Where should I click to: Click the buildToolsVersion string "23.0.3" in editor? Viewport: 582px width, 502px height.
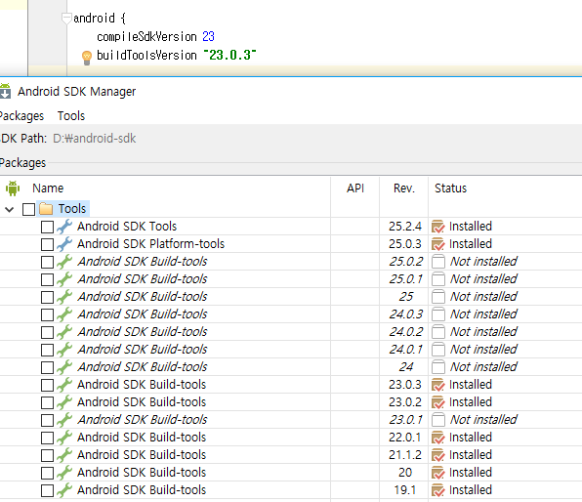pyautogui.click(x=230, y=56)
